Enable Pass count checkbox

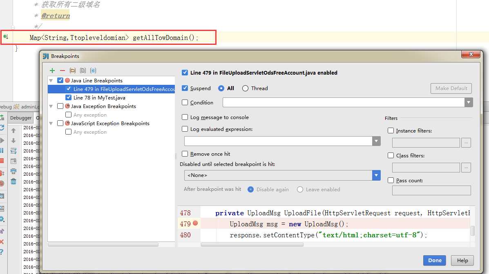(x=391, y=180)
